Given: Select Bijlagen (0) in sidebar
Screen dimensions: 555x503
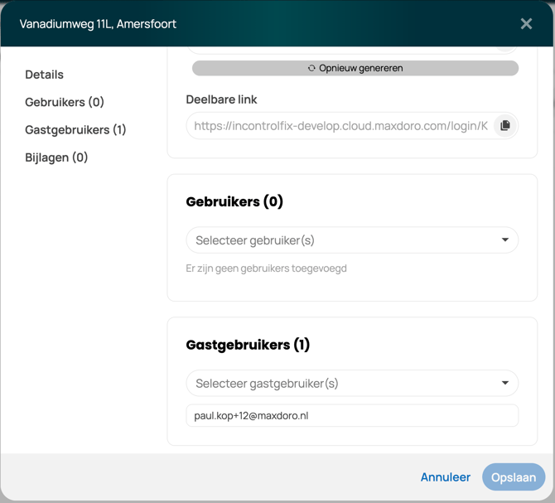Looking at the screenshot, I should pos(56,157).
